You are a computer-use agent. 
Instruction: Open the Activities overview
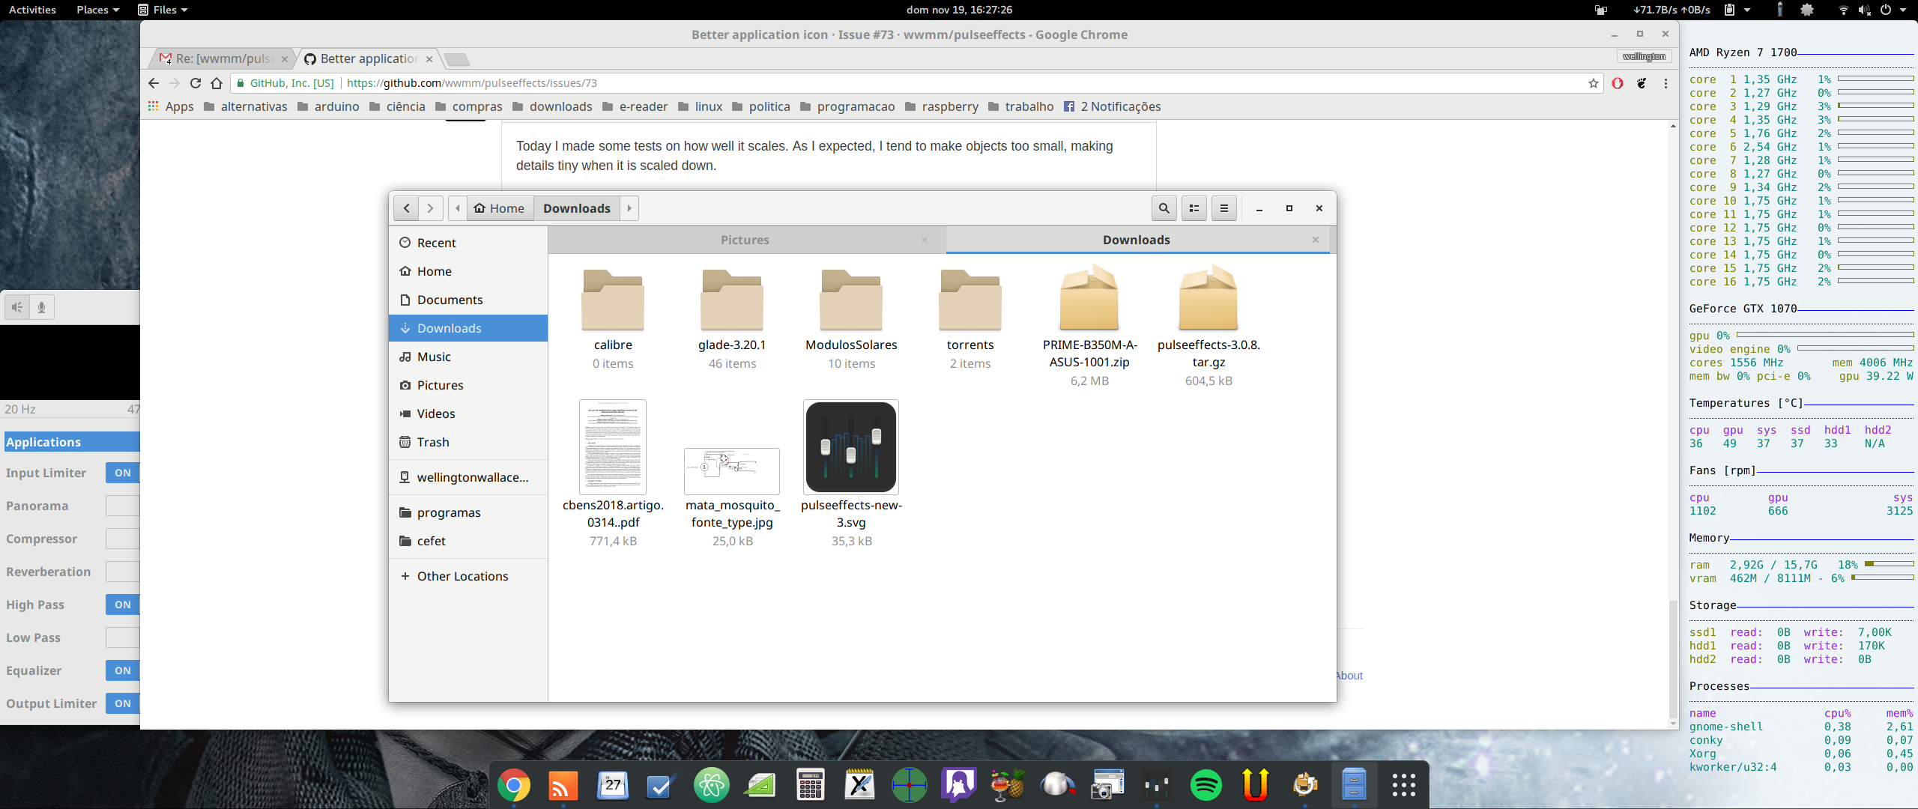[32, 10]
